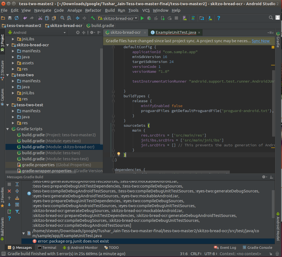Copy using the toolbar copy icon
The height and width of the screenshot is (257, 282).
coord(47,18)
